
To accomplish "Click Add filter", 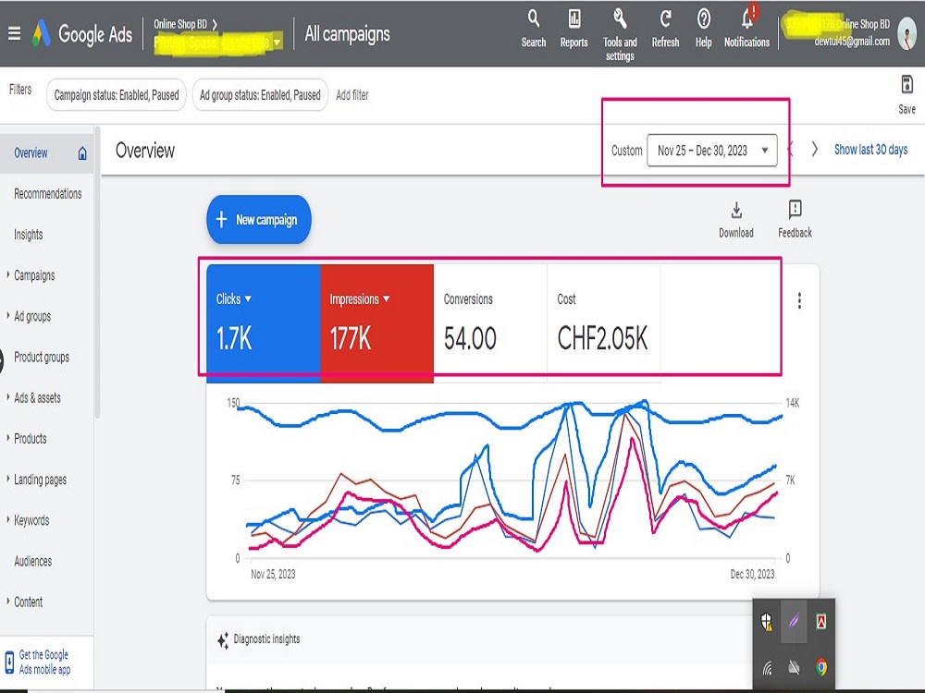I will 352,95.
